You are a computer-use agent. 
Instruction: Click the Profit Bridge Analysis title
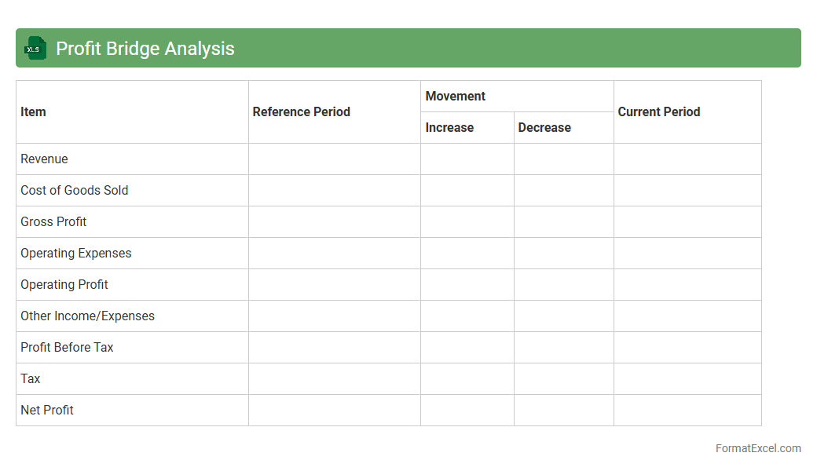click(x=145, y=49)
